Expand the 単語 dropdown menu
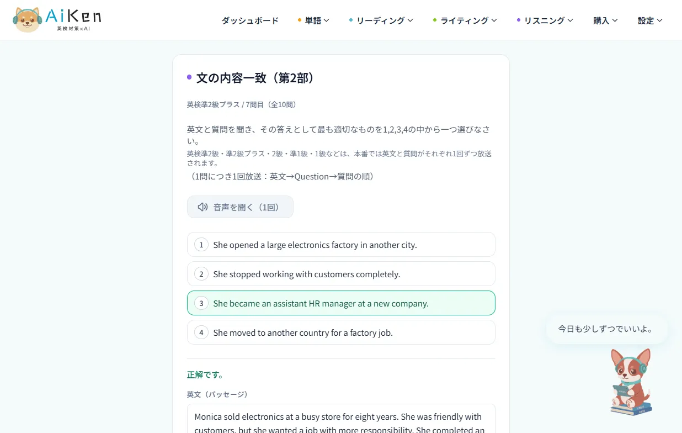Screen dimensions: 682x433 313,20
